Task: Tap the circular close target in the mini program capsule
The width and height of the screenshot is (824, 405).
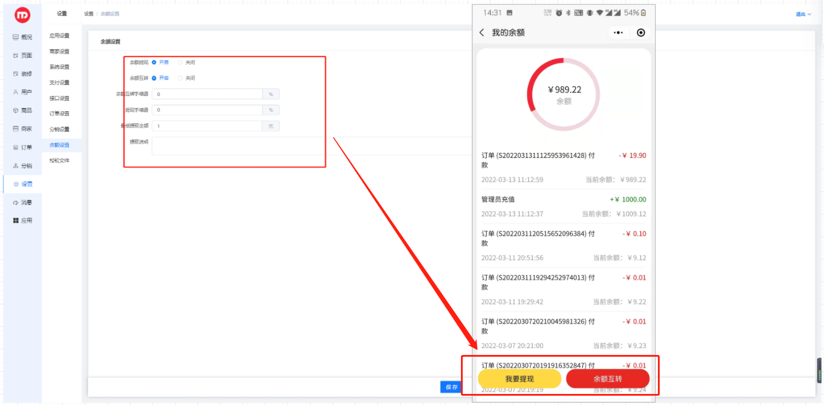Action: point(641,33)
